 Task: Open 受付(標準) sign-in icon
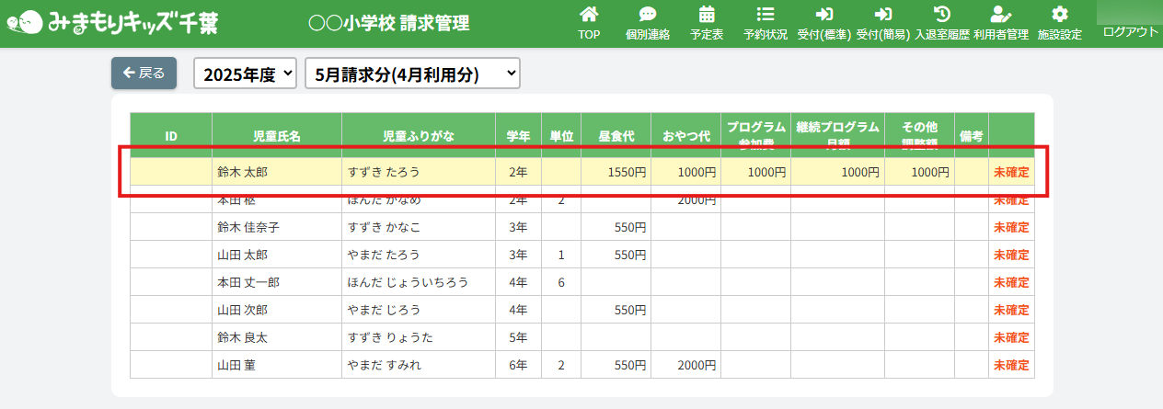click(x=823, y=15)
